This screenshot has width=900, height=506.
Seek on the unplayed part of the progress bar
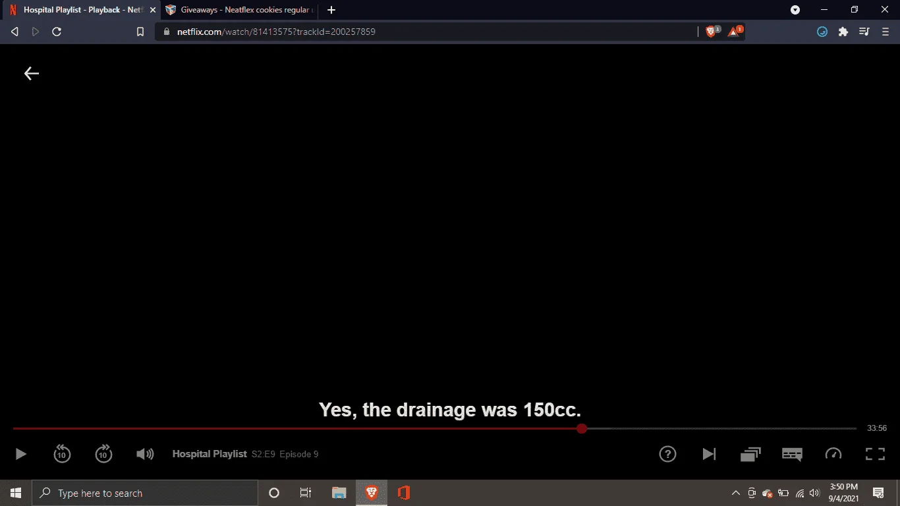721,428
